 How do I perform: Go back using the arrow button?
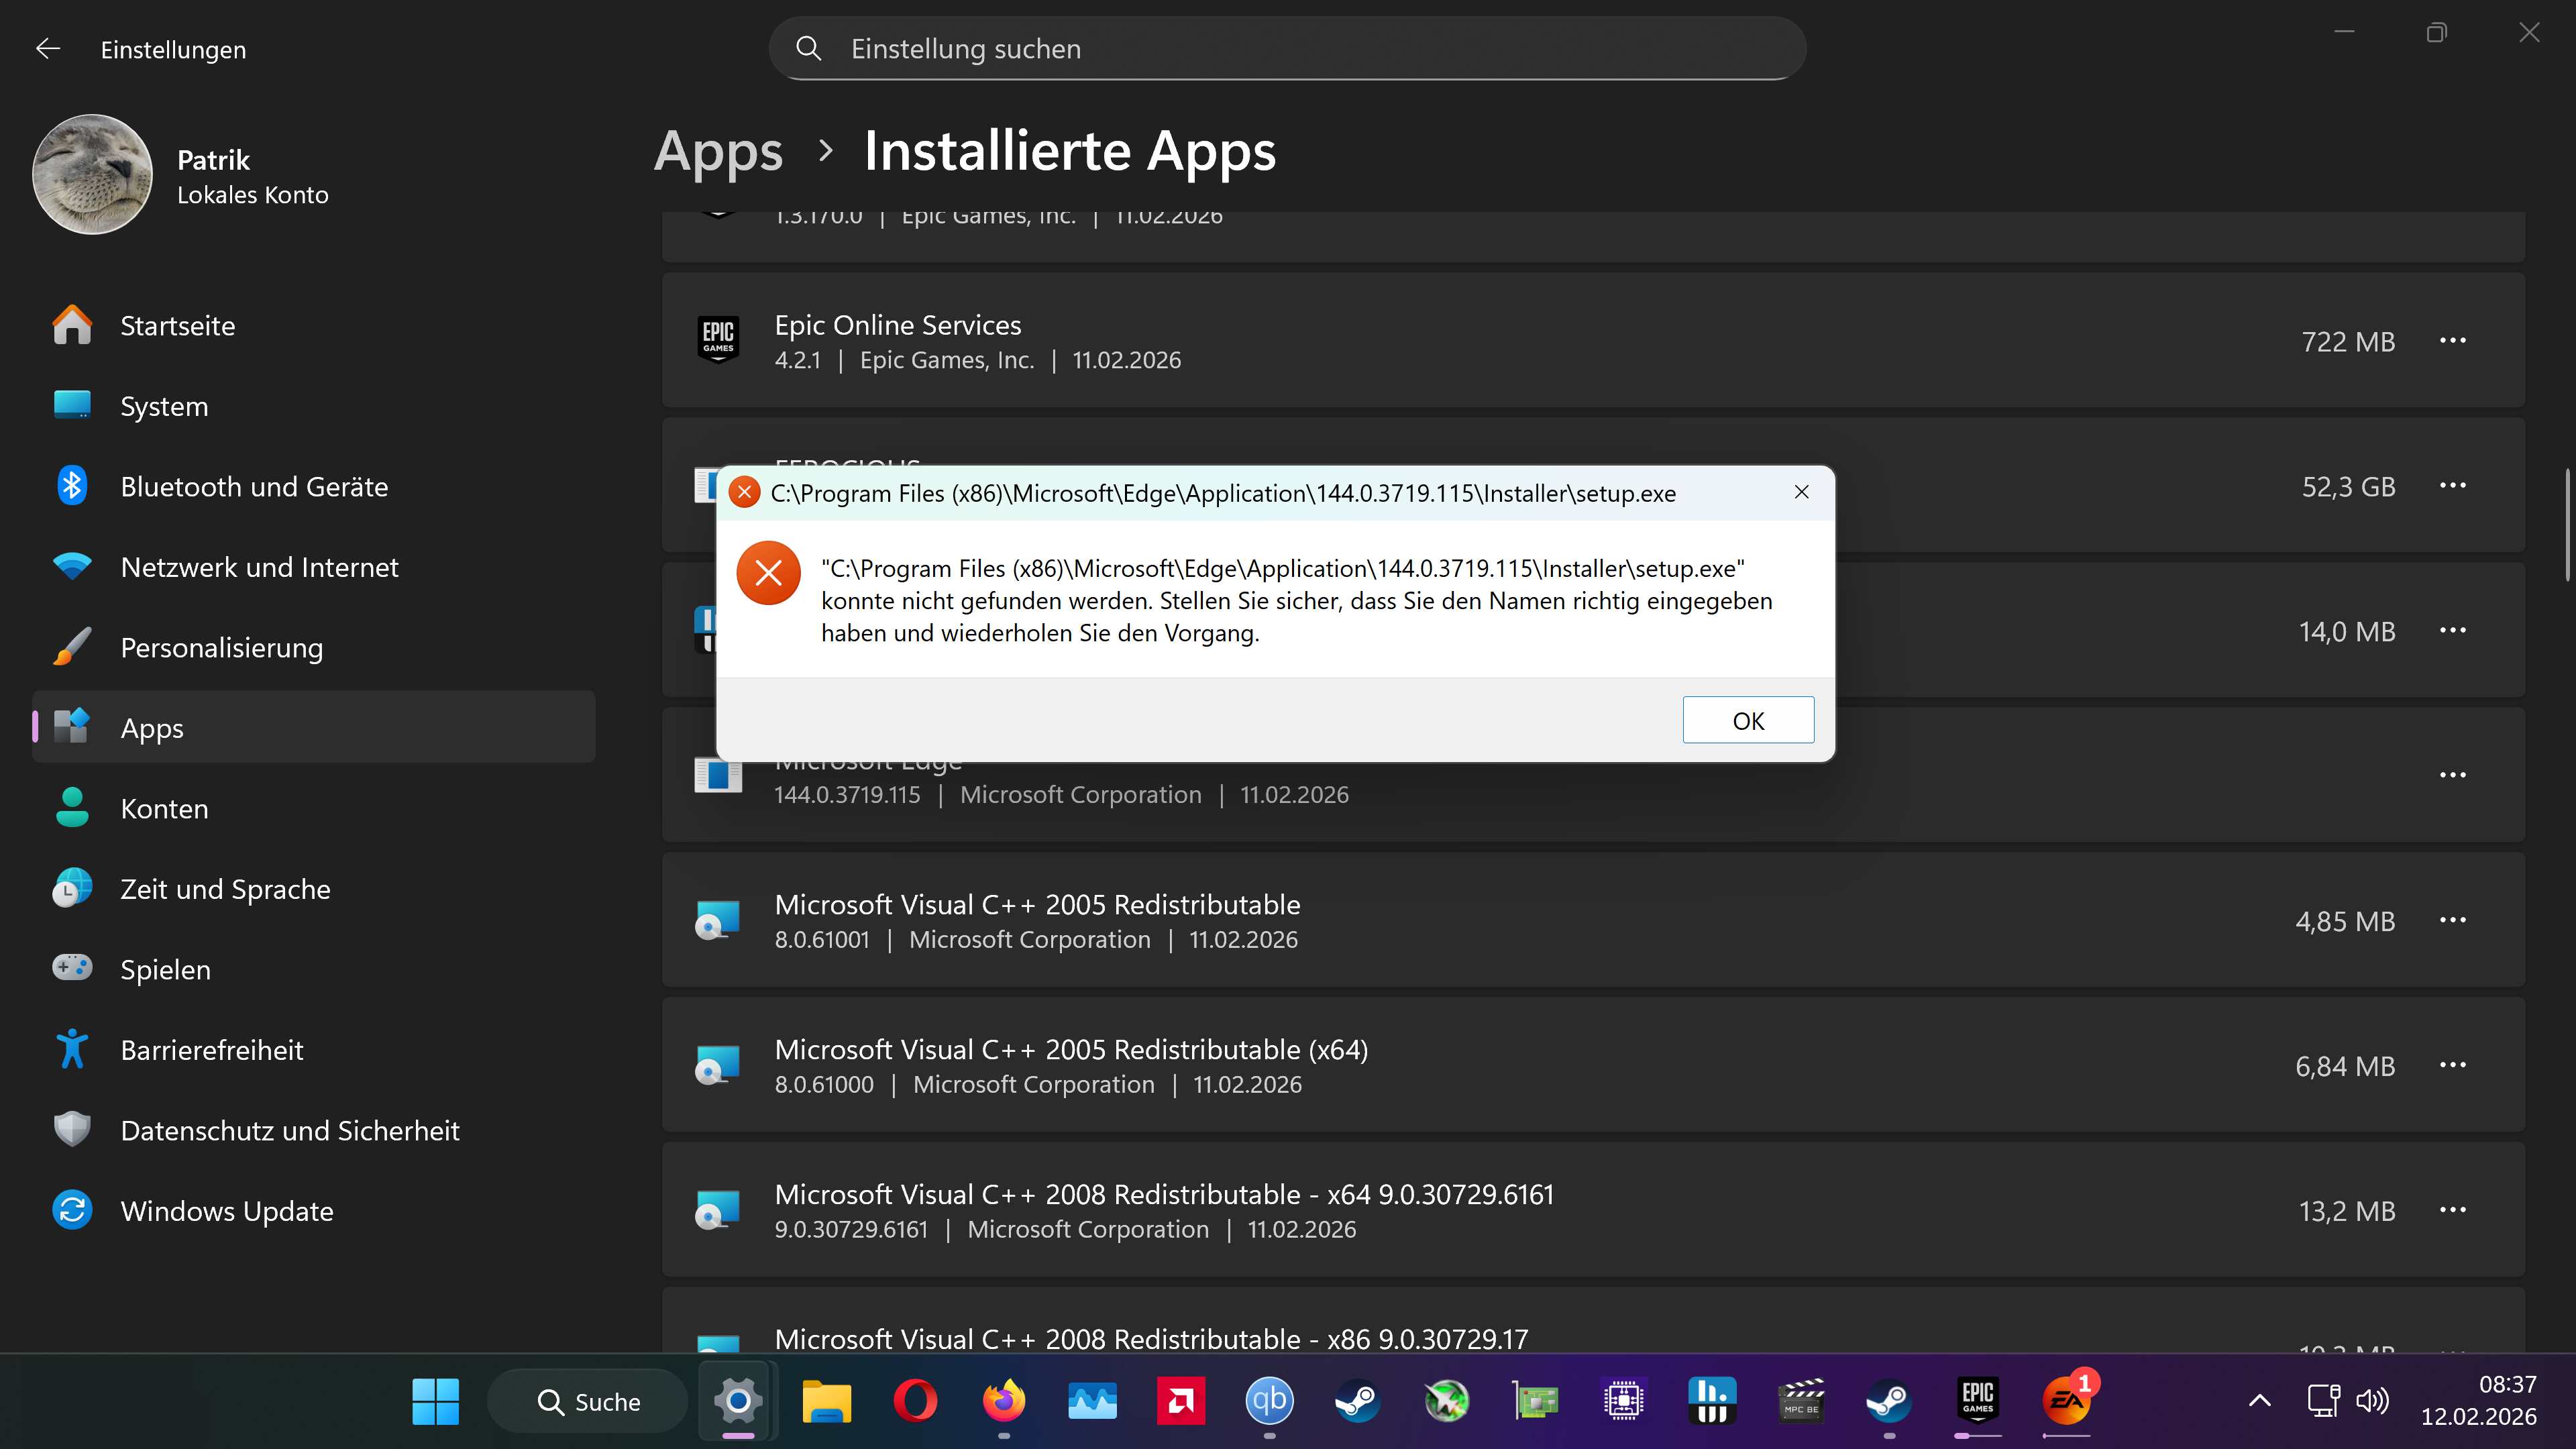click(48, 48)
